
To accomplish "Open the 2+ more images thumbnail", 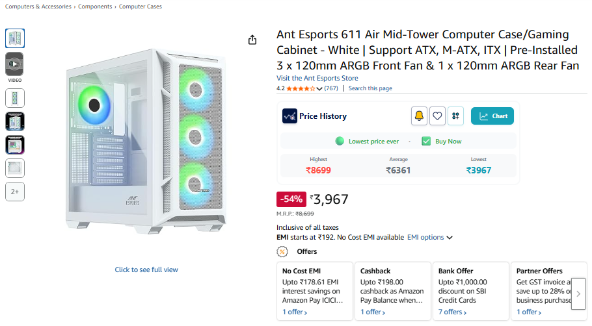I will click(x=15, y=192).
